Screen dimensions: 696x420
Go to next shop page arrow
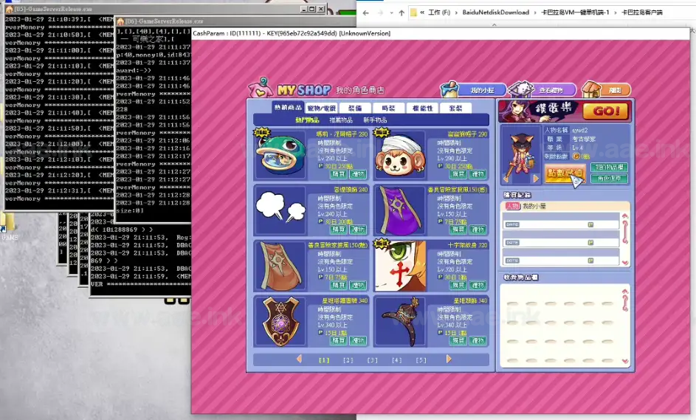point(448,359)
